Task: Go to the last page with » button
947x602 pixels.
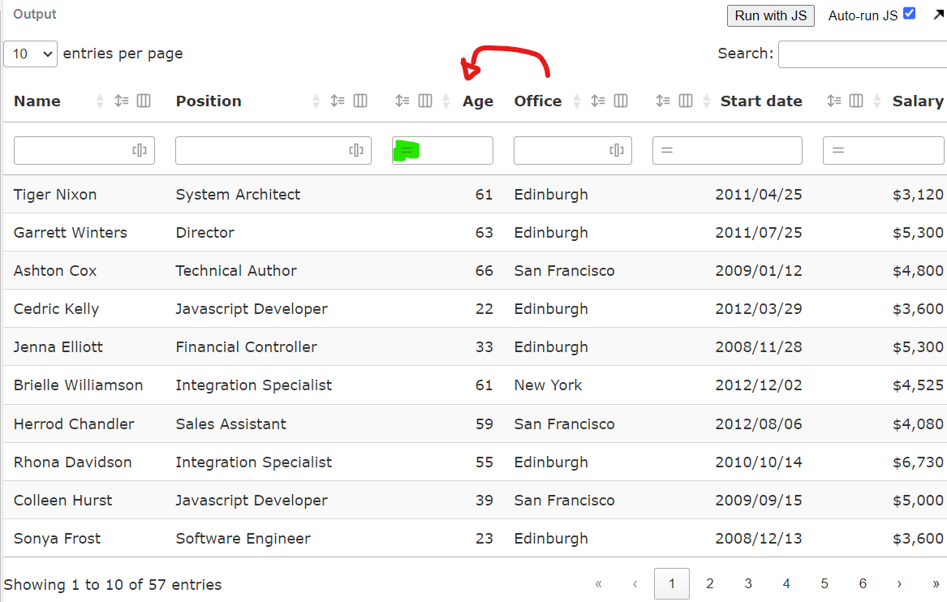Action: (x=936, y=583)
